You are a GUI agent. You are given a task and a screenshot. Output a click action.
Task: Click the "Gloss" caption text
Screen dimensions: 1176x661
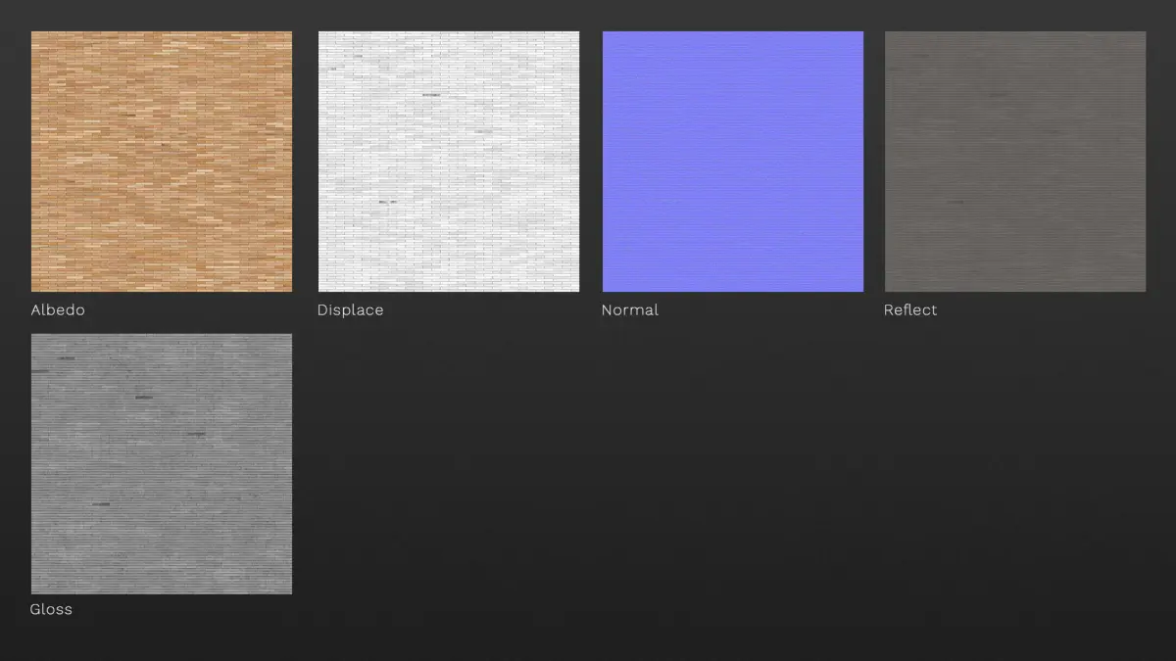click(x=51, y=609)
